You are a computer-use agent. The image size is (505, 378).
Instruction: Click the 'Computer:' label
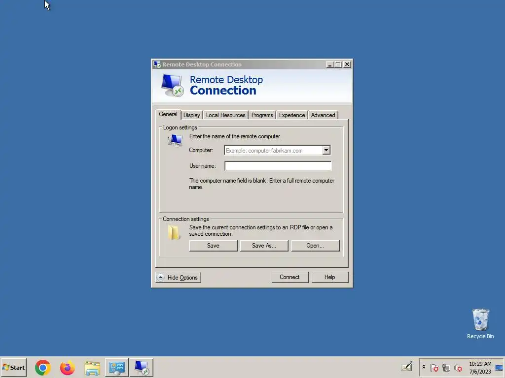[201, 150]
